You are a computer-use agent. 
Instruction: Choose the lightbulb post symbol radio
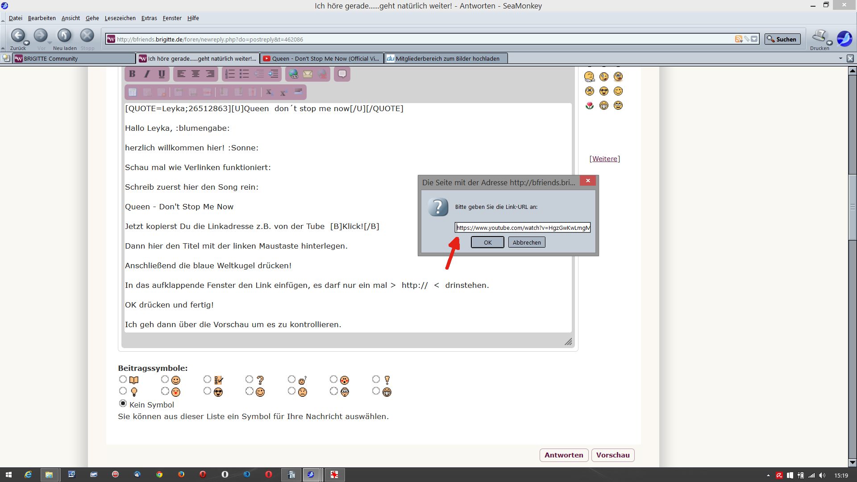(123, 391)
